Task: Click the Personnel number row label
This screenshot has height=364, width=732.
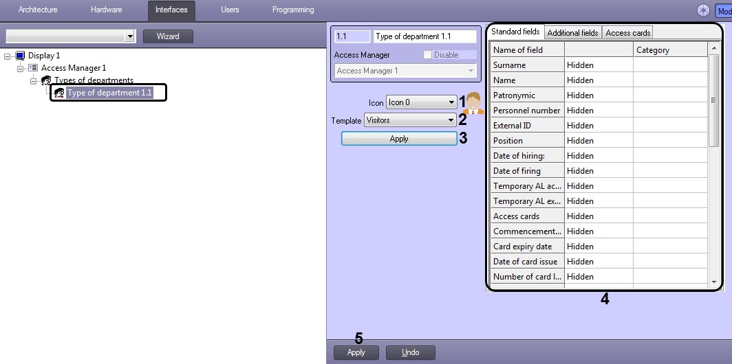Action: tap(527, 111)
